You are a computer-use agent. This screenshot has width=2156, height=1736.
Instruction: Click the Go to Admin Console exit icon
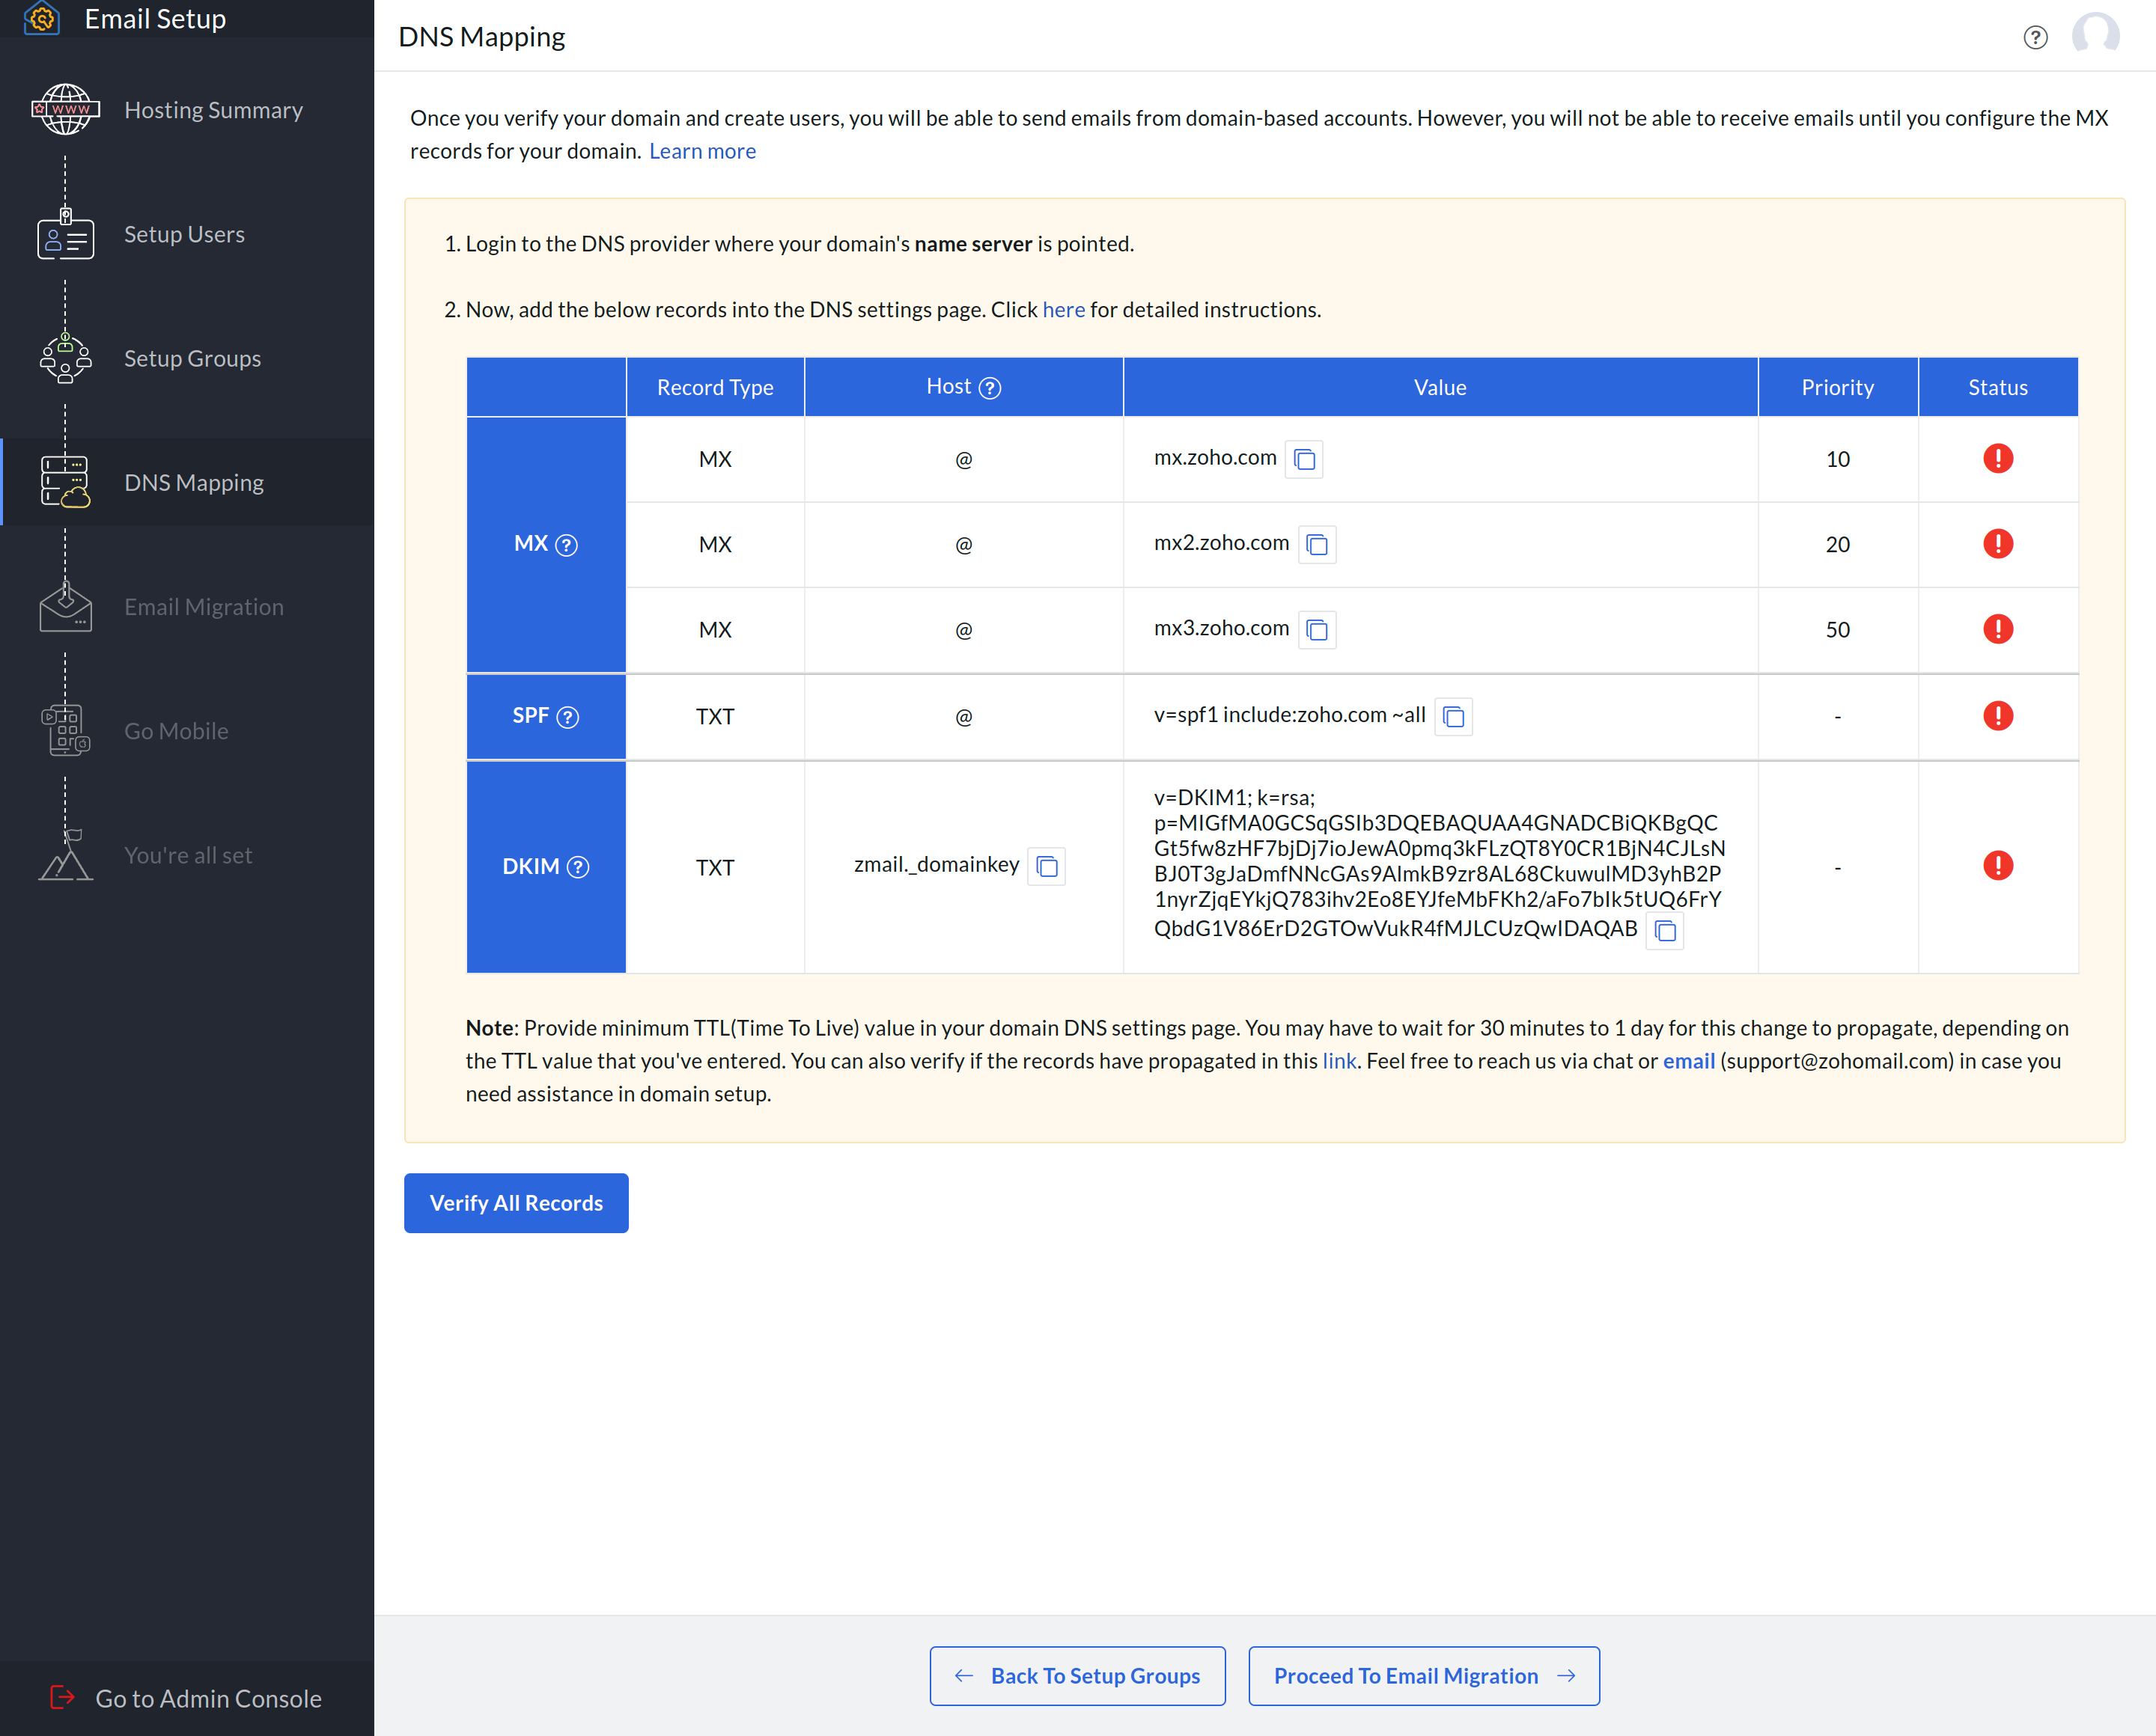pos(63,1697)
